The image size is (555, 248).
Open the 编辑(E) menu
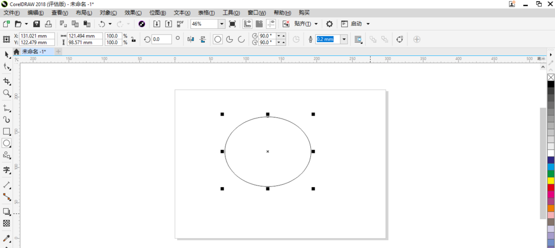click(36, 13)
